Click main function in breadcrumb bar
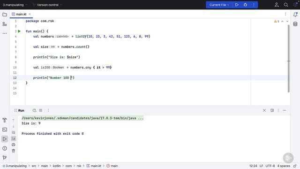This screenshot has width=300, height=169. pyautogui.click(x=112, y=166)
